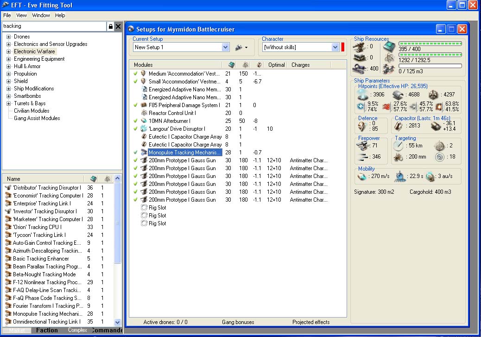This screenshot has height=337, width=481.
Task: Click the red swatch beside the Character dropdown
Action: [343, 47]
